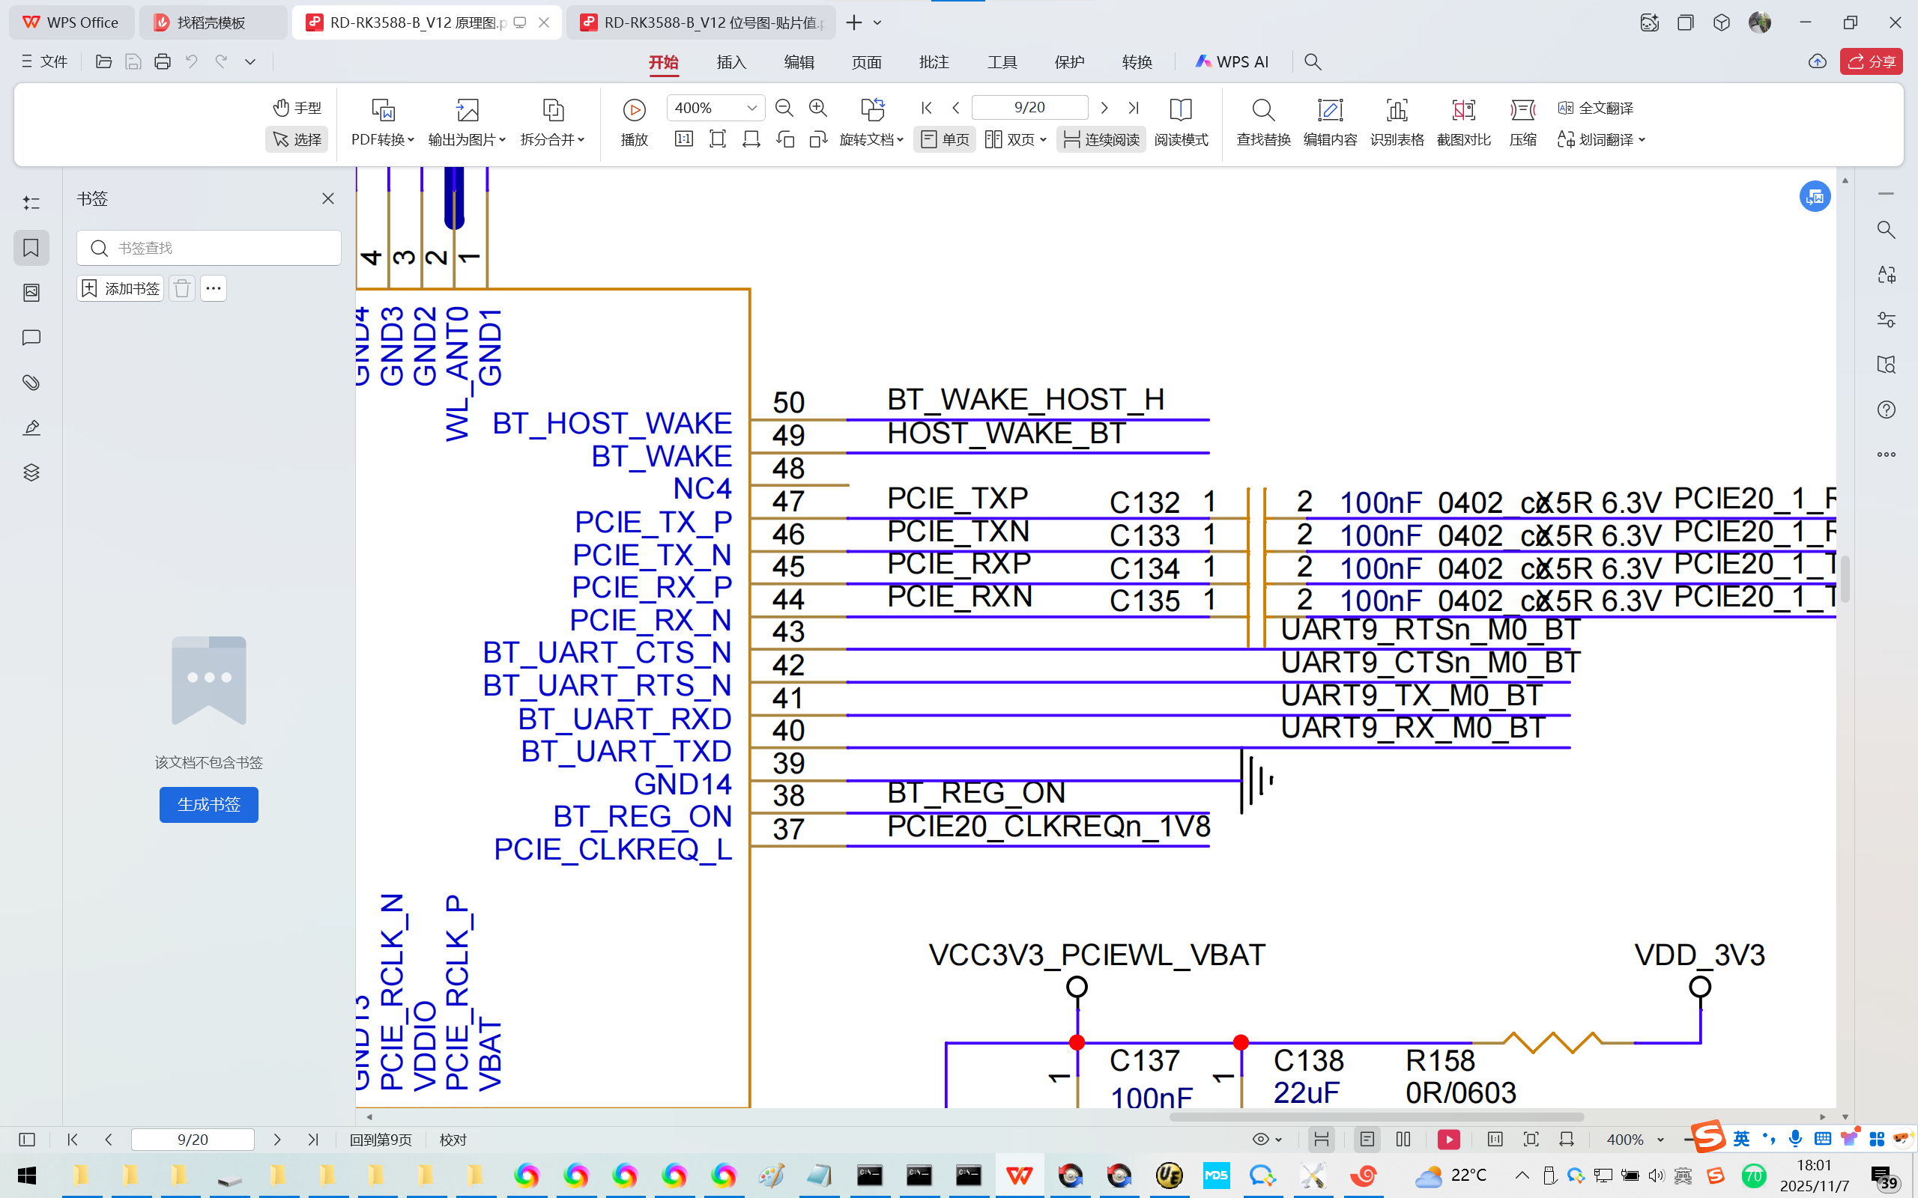Open the Insert ribbon tab

coord(730,62)
